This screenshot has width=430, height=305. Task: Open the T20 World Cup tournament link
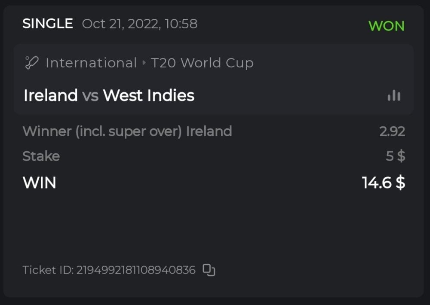coord(202,63)
